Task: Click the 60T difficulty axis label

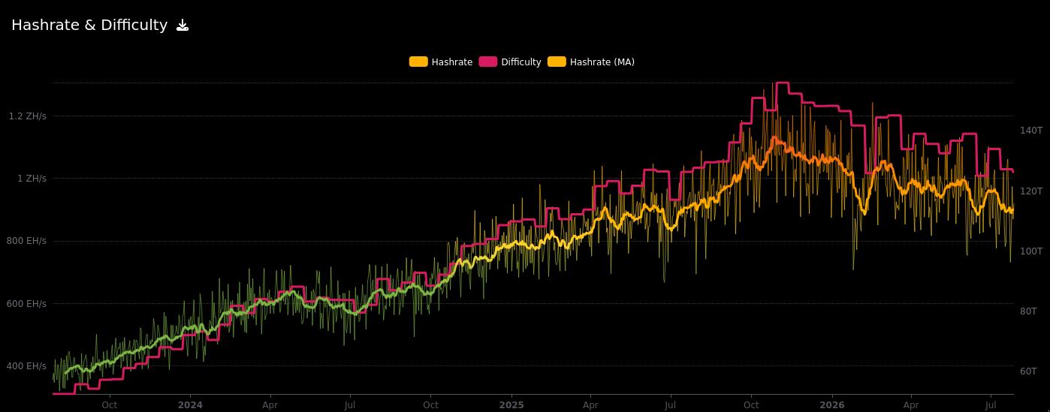Action: coord(1028,371)
